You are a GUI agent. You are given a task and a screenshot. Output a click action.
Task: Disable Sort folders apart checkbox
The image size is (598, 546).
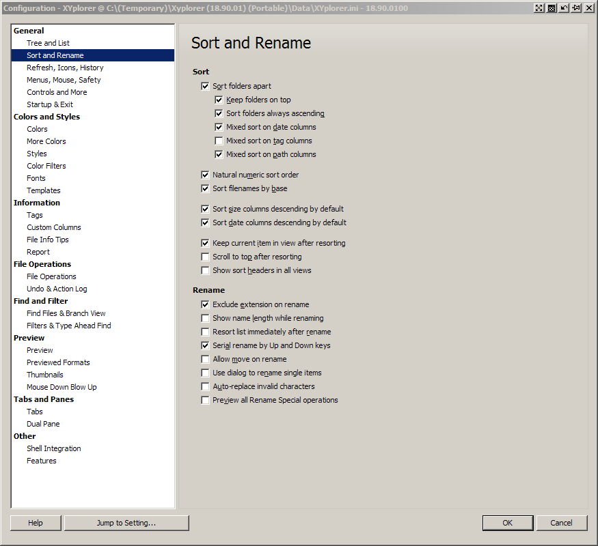(x=205, y=86)
